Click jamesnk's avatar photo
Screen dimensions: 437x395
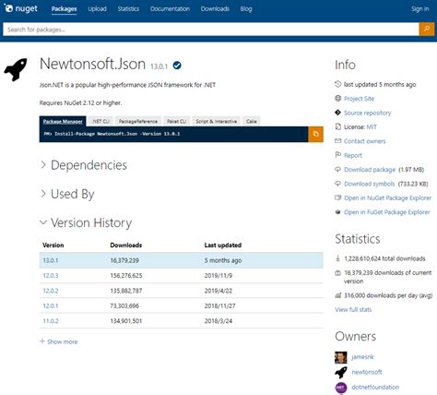pyautogui.click(x=340, y=357)
